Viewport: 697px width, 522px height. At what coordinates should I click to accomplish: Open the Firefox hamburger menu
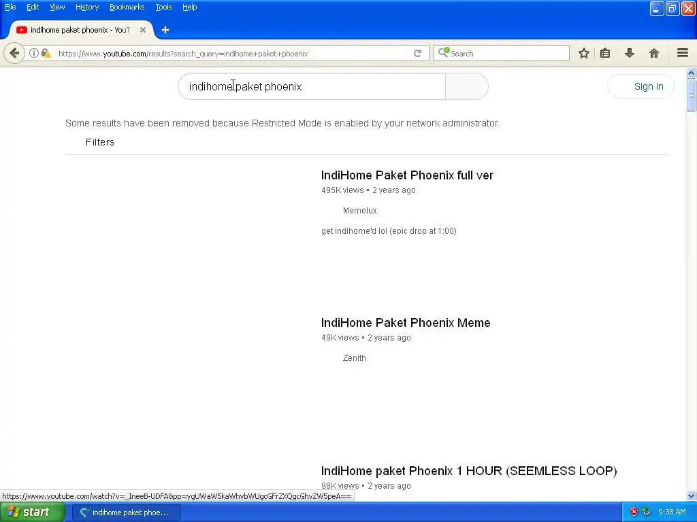[683, 53]
